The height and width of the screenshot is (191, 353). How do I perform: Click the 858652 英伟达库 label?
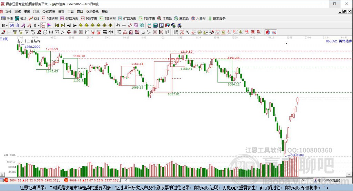coord(339,41)
